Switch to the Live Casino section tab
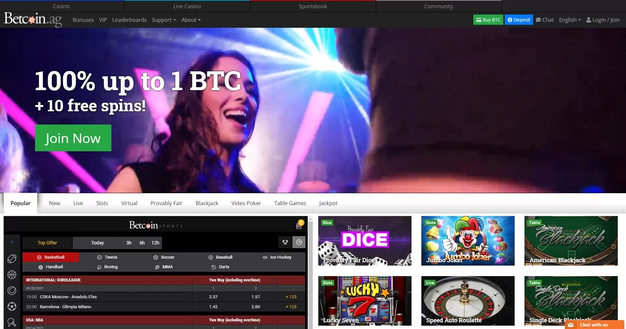This screenshot has width=626, height=329. click(187, 6)
